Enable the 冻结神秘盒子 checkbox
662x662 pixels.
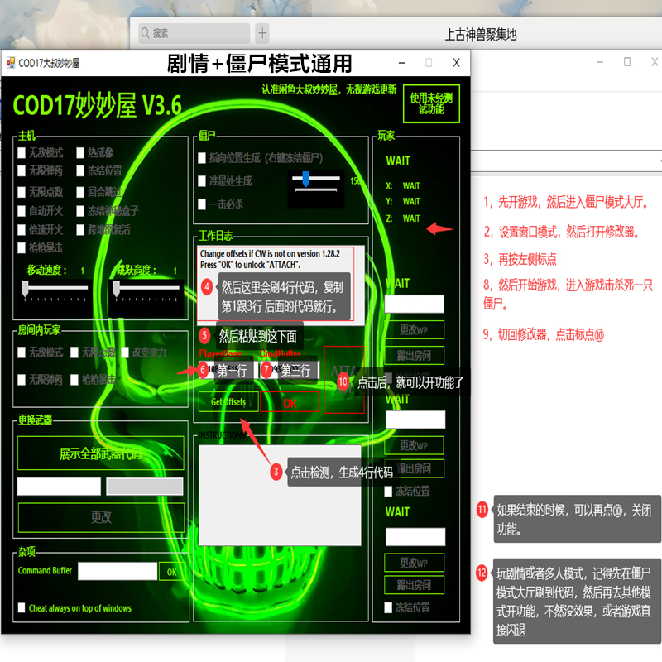click(80, 211)
